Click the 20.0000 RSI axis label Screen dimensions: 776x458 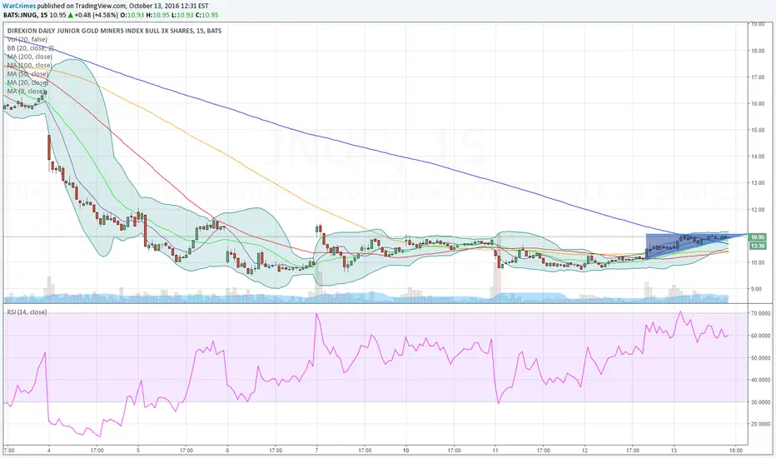click(x=760, y=424)
